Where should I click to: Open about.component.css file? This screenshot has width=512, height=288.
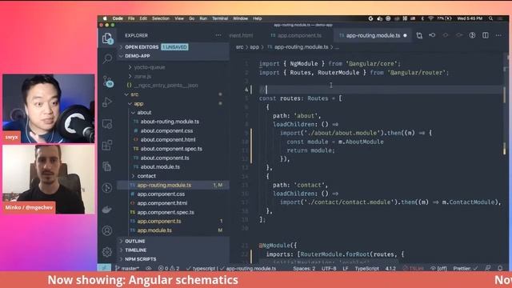pyautogui.click(x=166, y=130)
